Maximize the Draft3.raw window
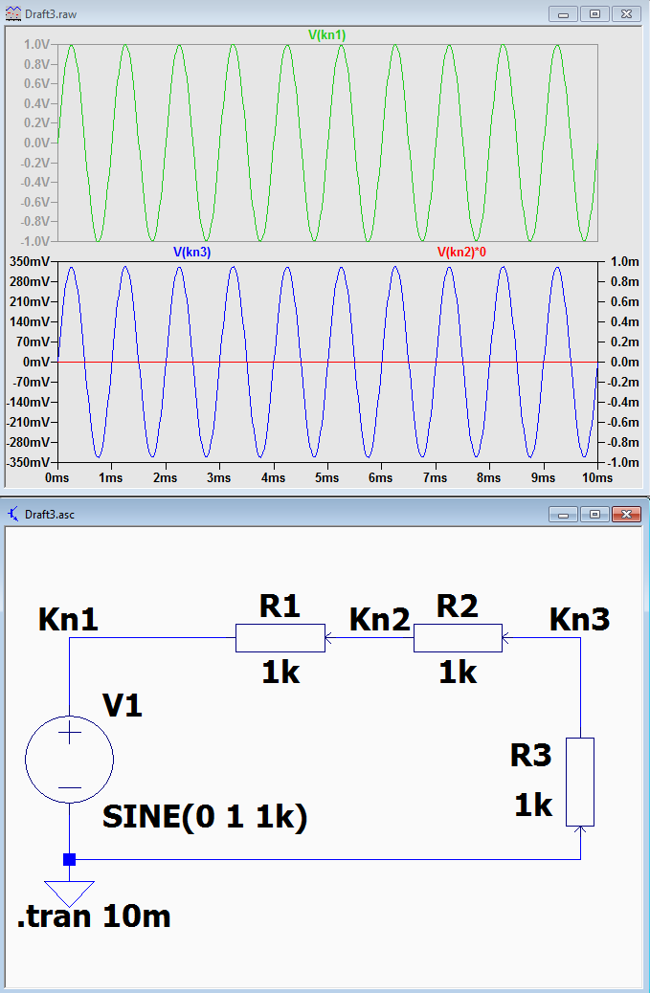This screenshot has width=650, height=993. 594,13
